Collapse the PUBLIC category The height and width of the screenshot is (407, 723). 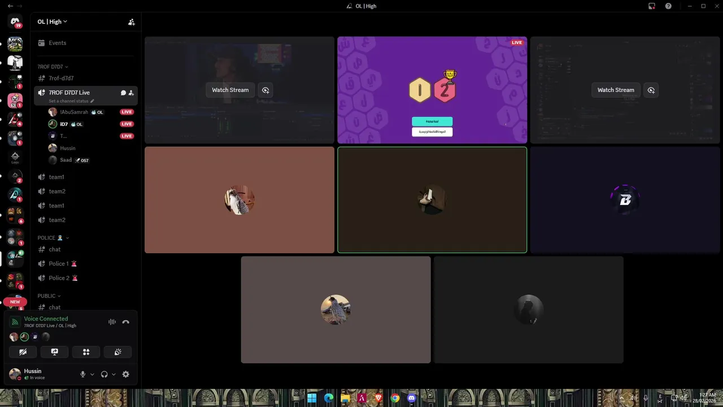(x=49, y=296)
